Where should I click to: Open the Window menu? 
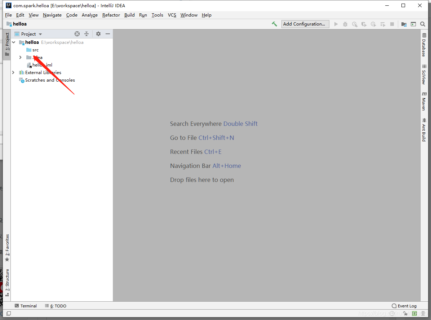pyautogui.click(x=189, y=15)
